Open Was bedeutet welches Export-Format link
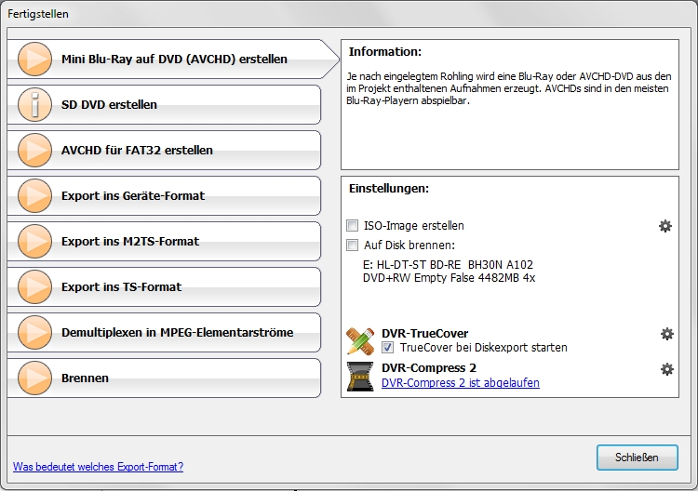The height and width of the screenshot is (491, 698). point(98,467)
